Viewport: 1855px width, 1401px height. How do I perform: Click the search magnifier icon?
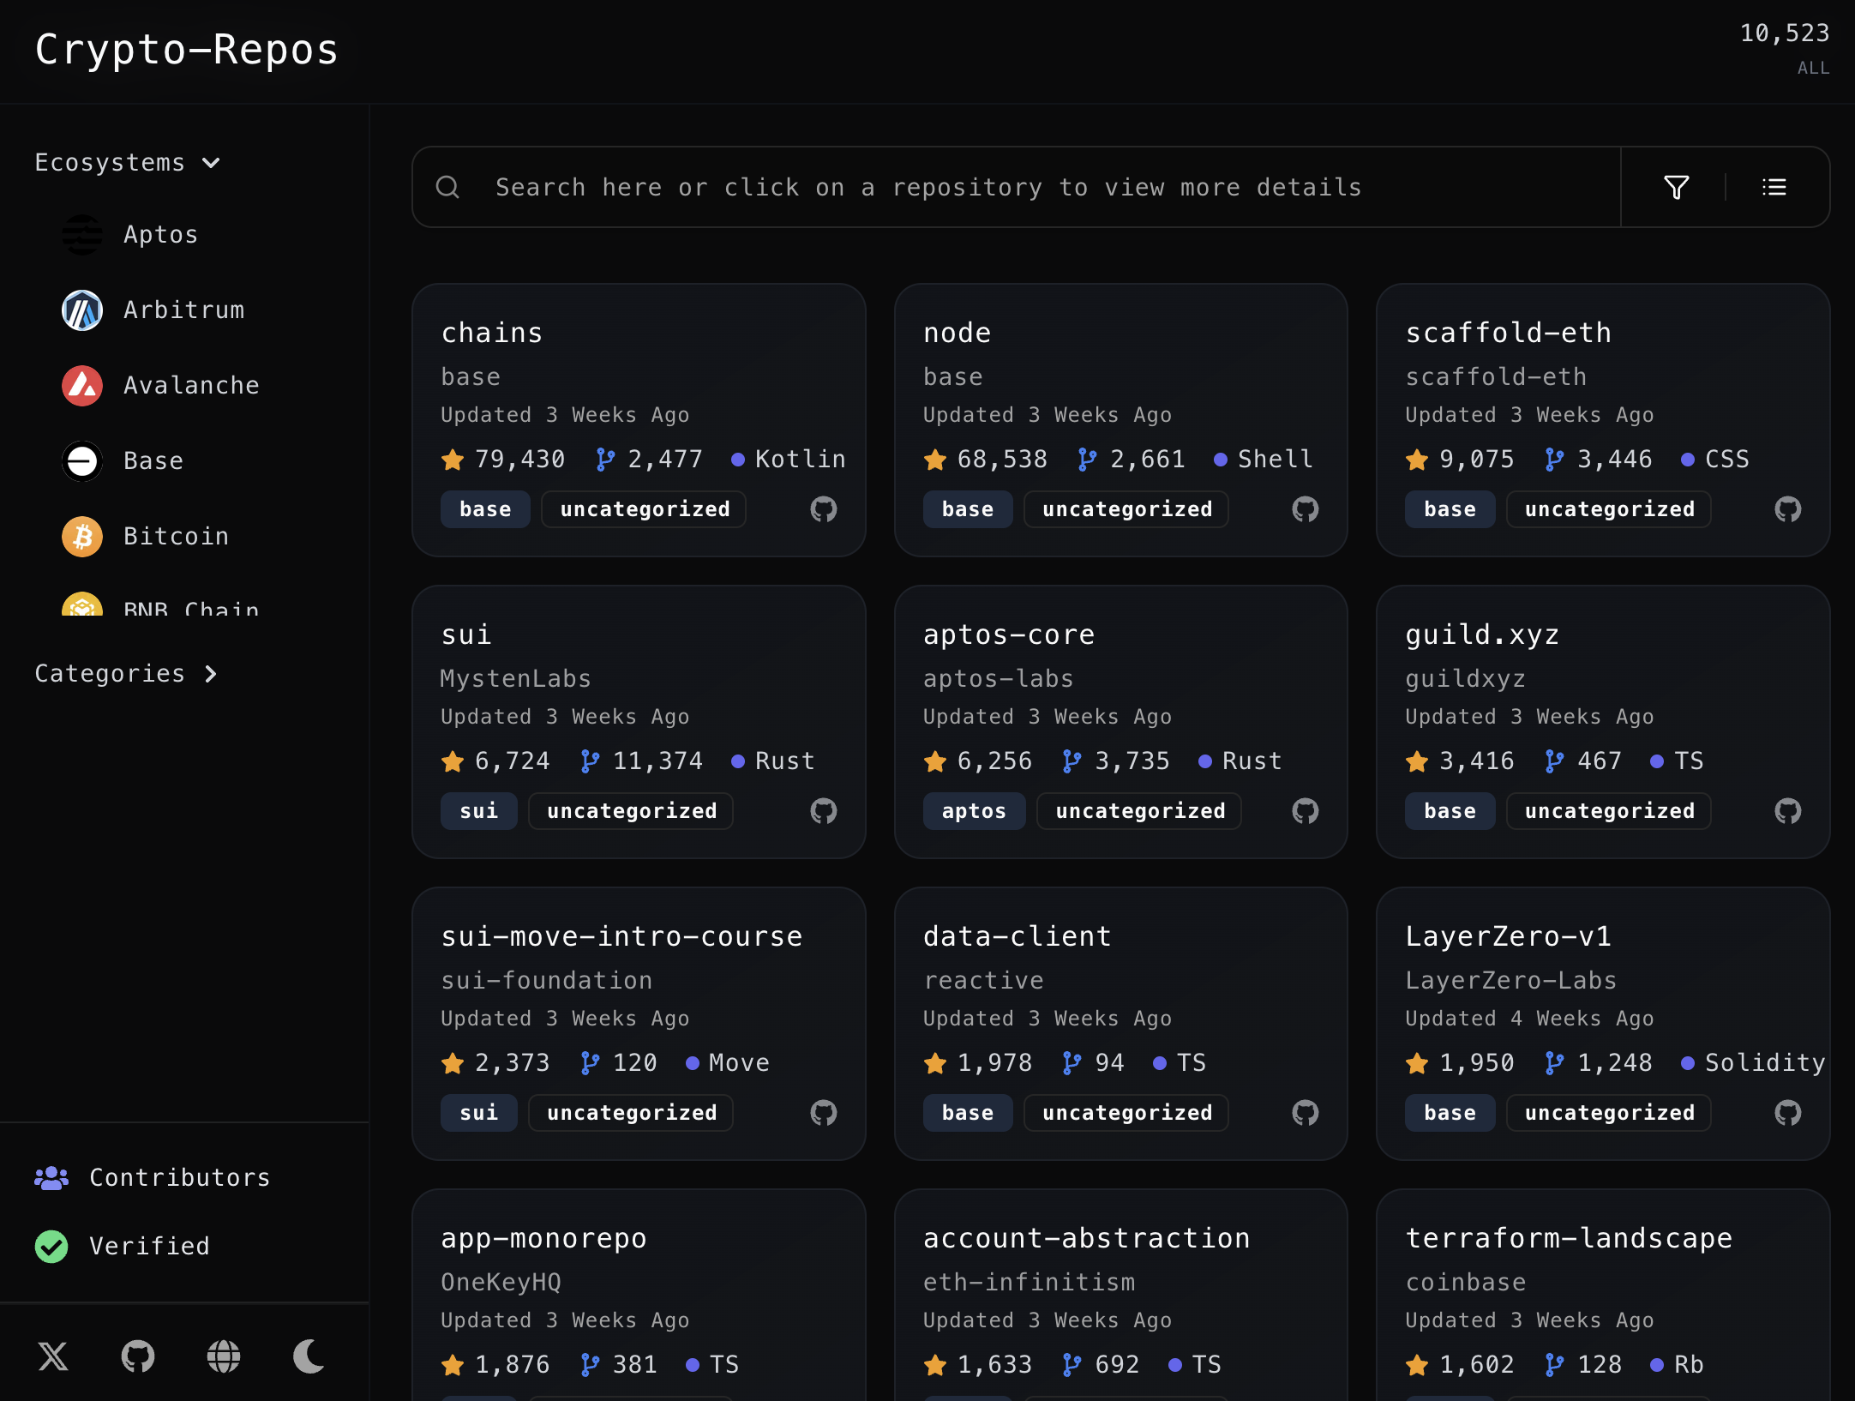coord(447,187)
